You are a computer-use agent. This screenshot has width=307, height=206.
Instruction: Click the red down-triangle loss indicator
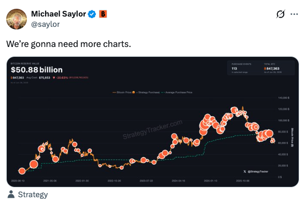click(54, 78)
